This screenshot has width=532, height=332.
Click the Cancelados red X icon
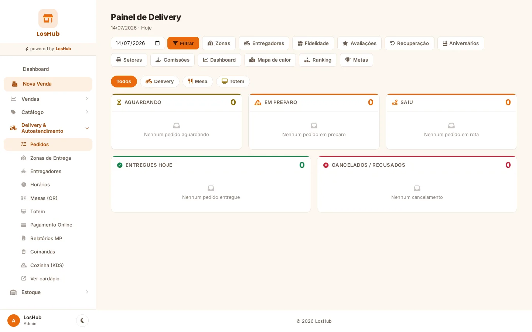coord(326,165)
